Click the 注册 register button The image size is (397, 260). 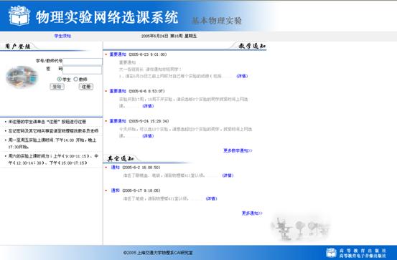(86, 87)
